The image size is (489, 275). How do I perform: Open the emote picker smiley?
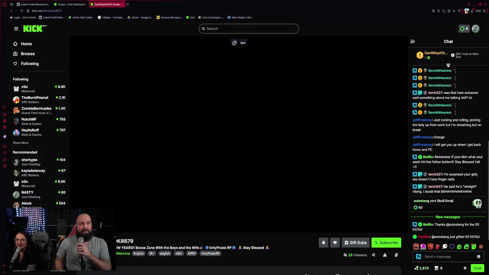pos(479,257)
